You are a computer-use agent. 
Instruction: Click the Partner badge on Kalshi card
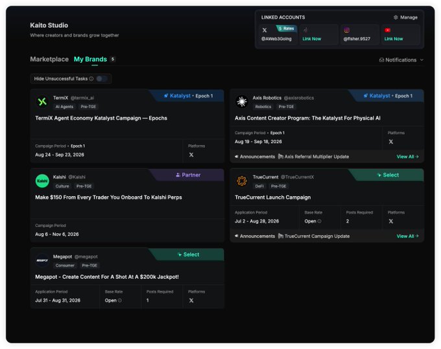point(188,175)
